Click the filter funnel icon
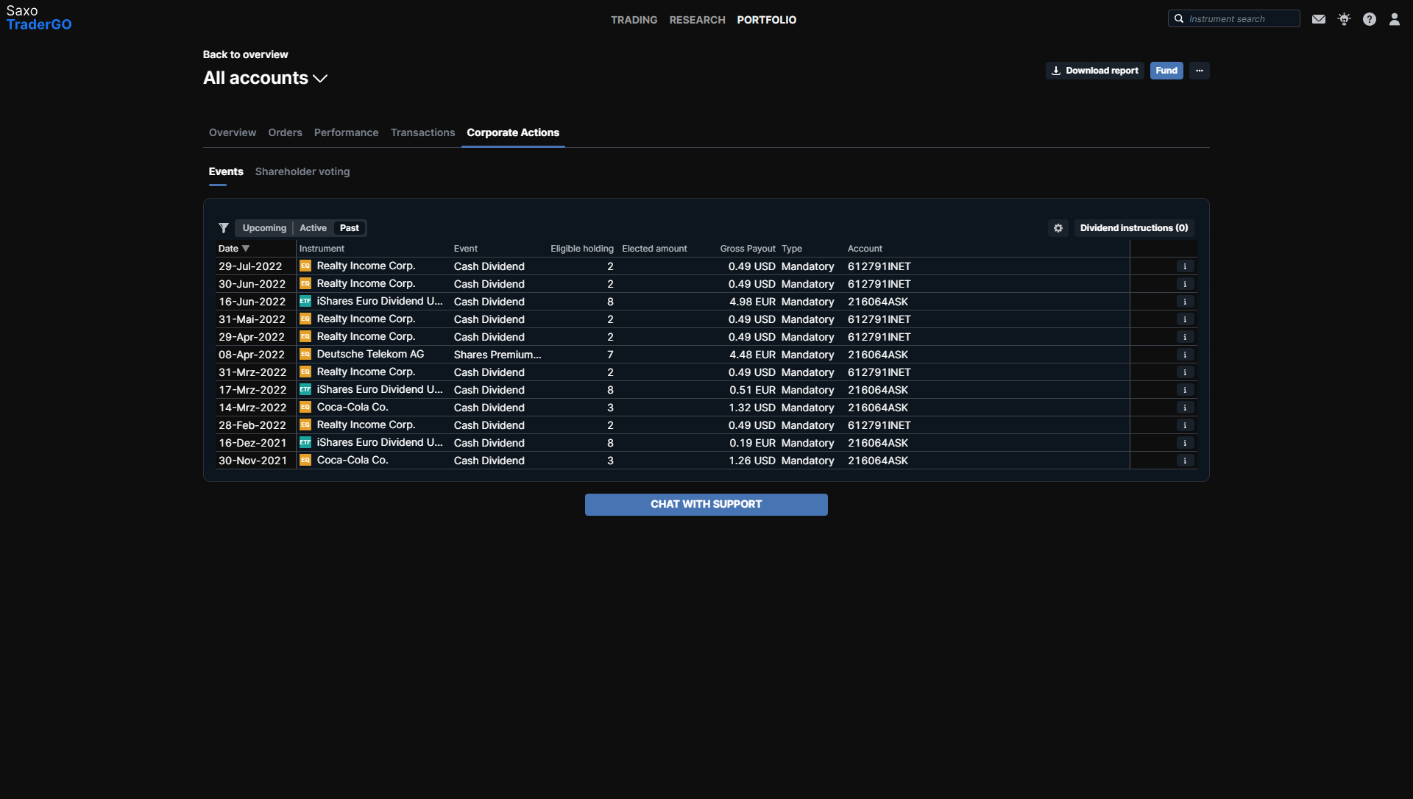This screenshot has width=1413, height=799. [224, 228]
